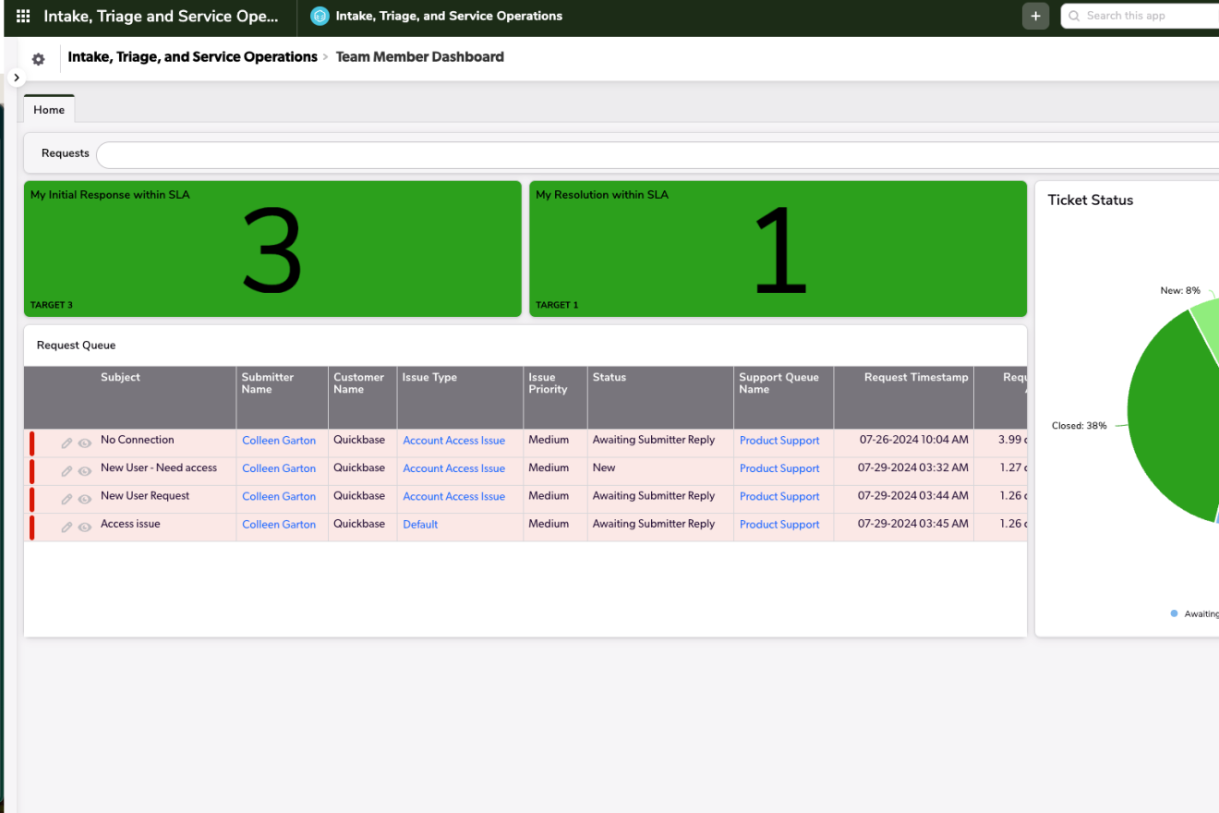The width and height of the screenshot is (1219, 813).
Task: Edit the No Connection request with pencil
Action: pos(66,443)
